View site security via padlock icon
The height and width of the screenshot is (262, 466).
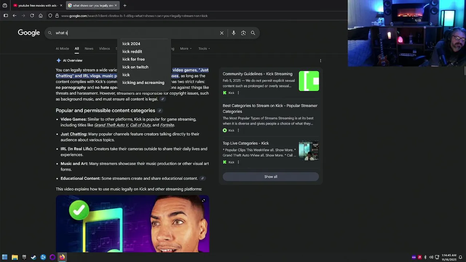(57, 16)
